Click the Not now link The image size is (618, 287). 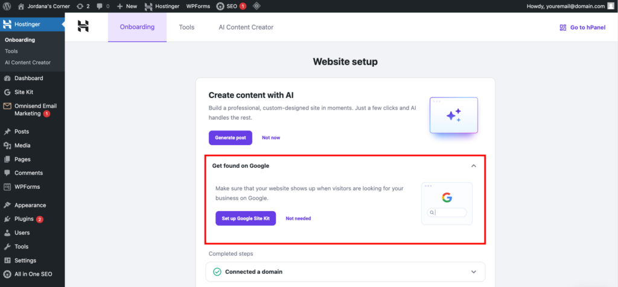click(x=271, y=138)
